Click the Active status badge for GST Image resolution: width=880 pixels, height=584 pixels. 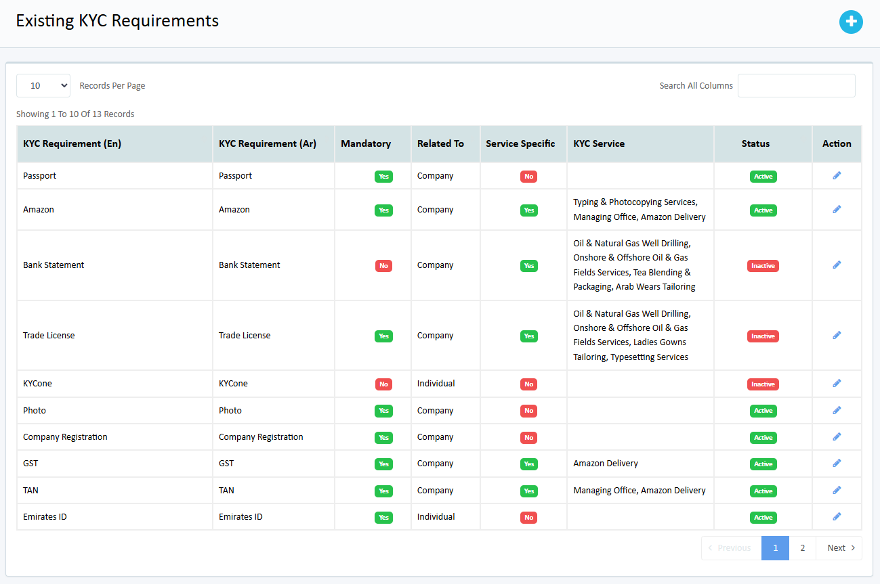(x=763, y=464)
